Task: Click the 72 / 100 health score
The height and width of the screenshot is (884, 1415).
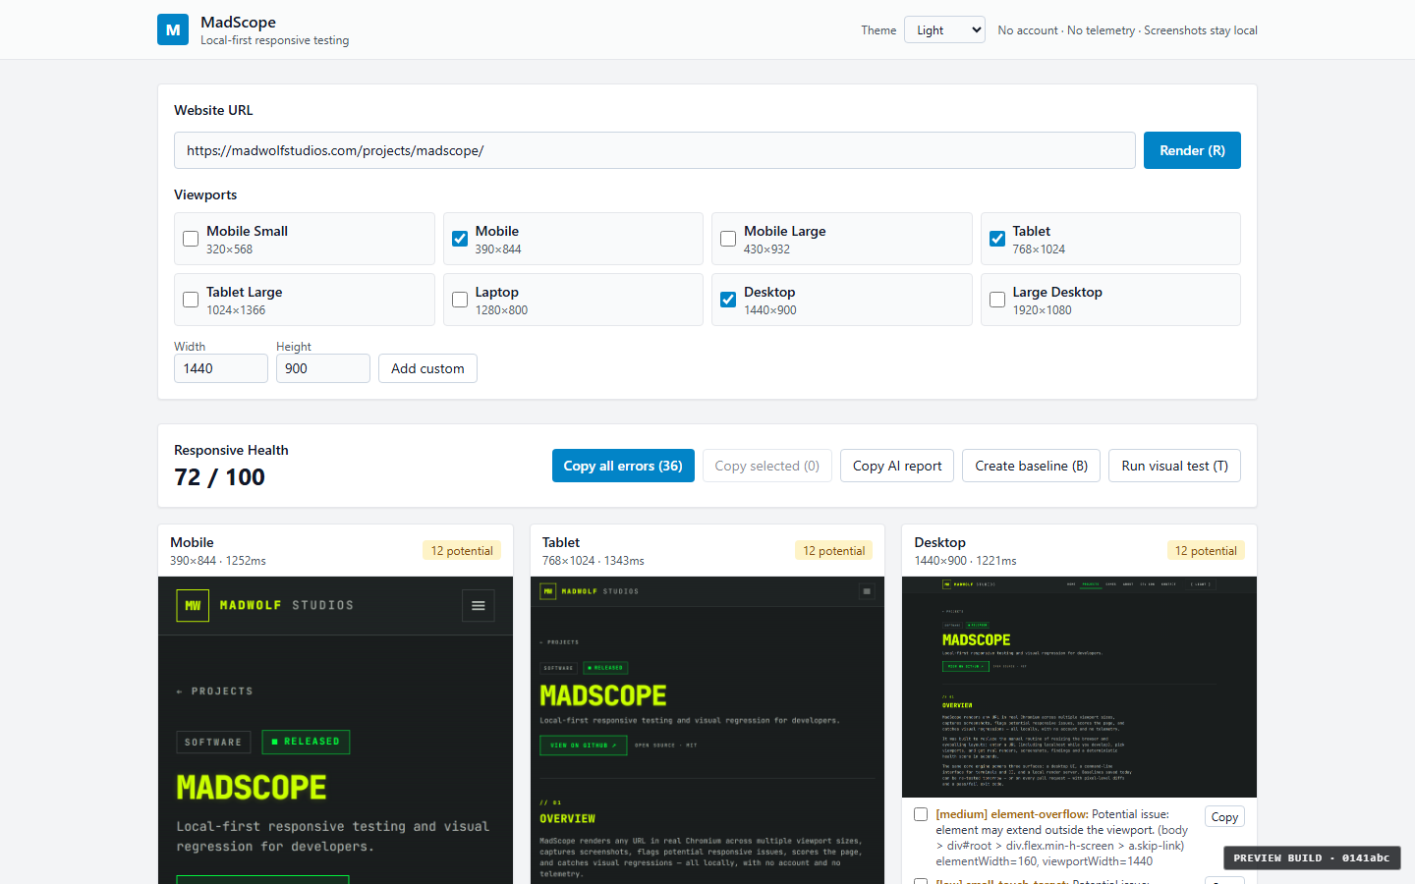Action: coord(219,477)
